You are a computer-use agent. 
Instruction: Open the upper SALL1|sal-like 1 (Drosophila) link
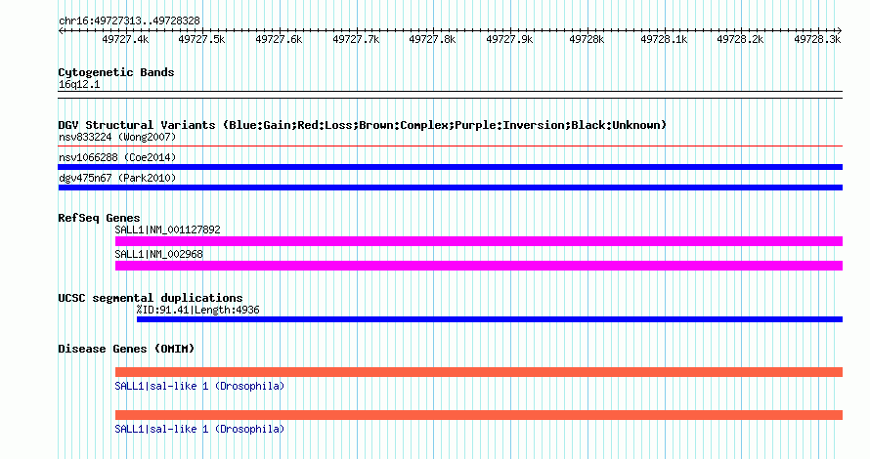pos(199,386)
